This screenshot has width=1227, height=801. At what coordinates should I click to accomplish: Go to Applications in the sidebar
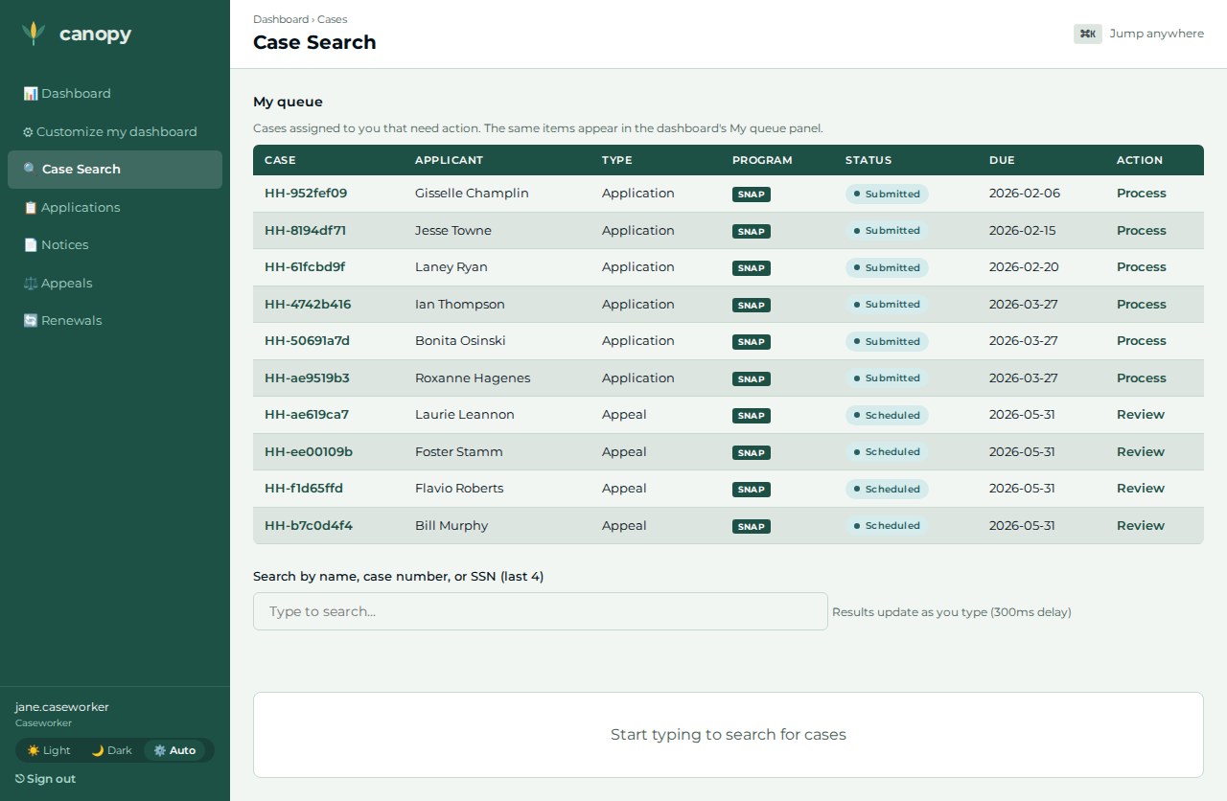[115, 208]
